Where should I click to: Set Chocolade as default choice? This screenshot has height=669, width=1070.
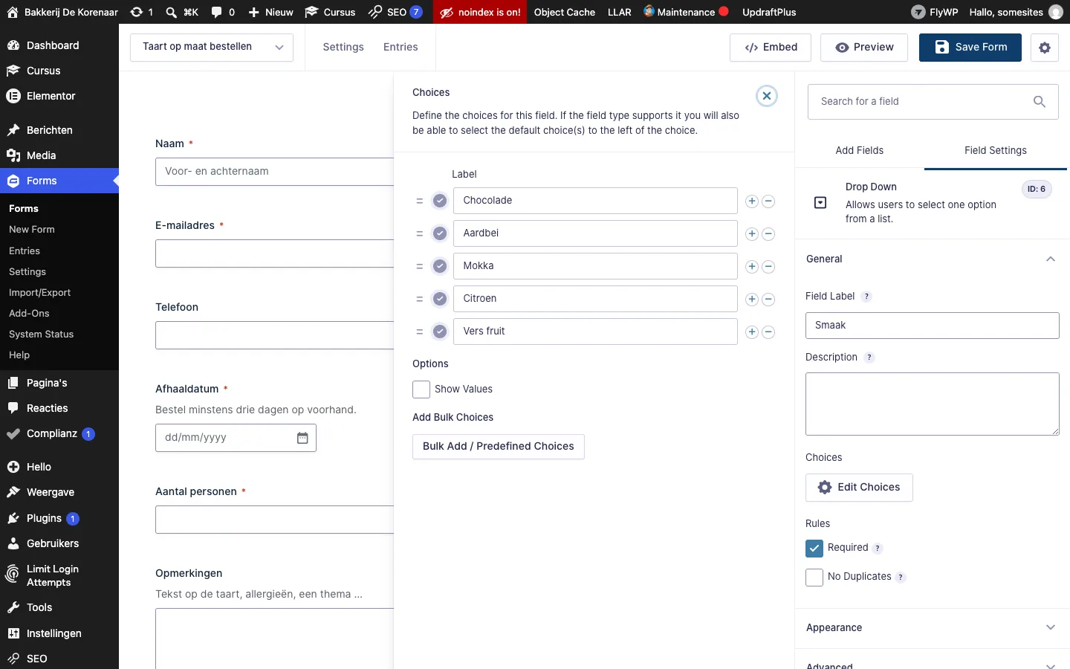pos(440,201)
